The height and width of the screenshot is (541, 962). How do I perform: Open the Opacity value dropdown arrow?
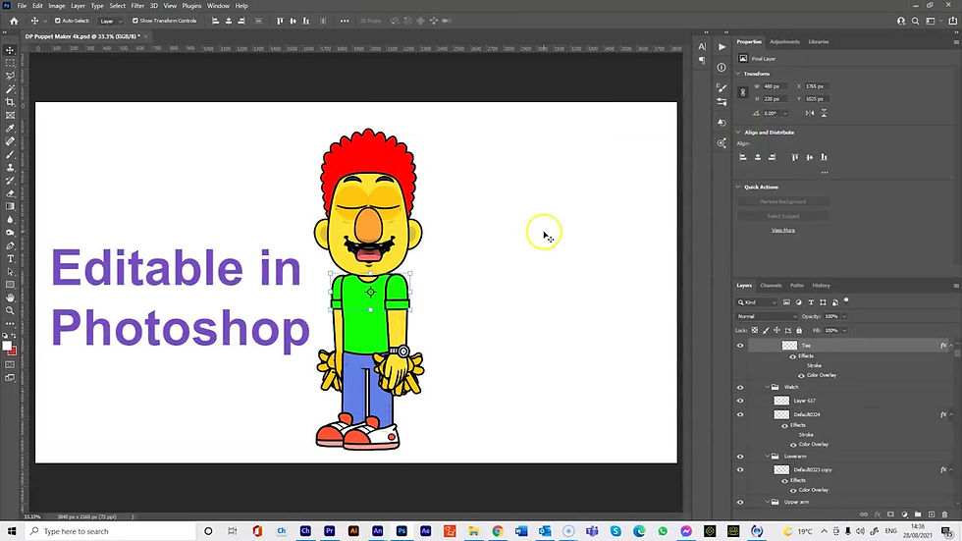(x=844, y=316)
